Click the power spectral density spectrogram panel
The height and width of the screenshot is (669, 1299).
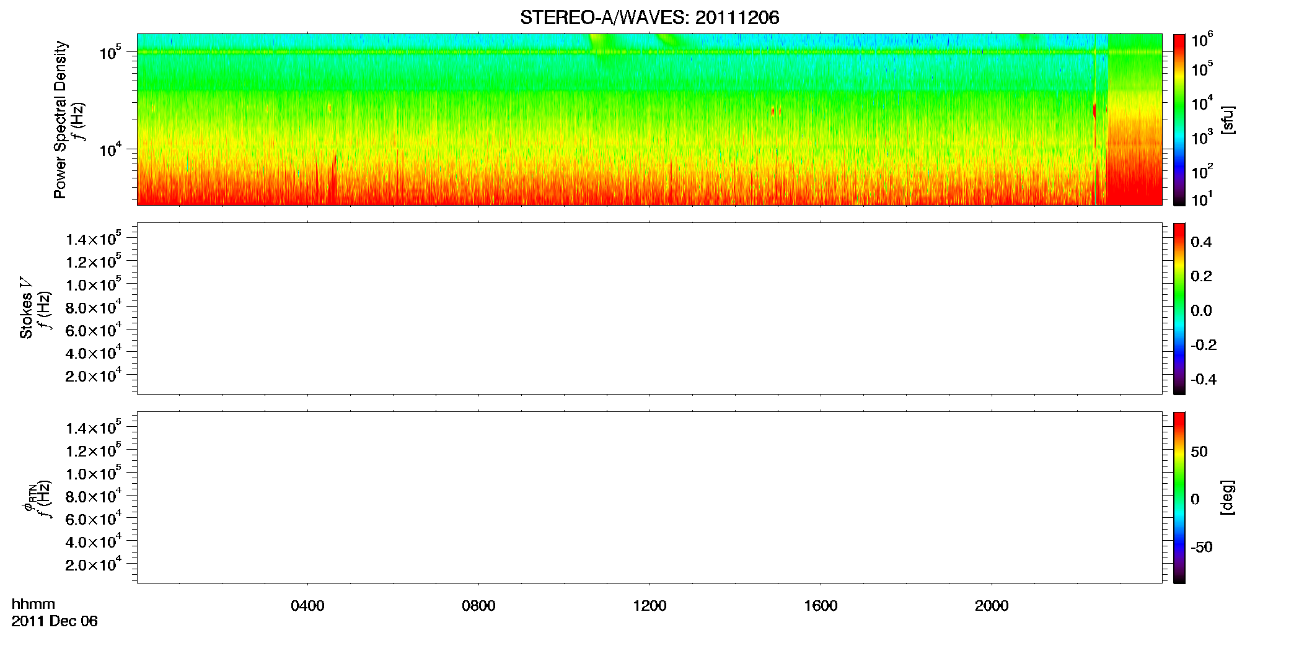point(649,120)
